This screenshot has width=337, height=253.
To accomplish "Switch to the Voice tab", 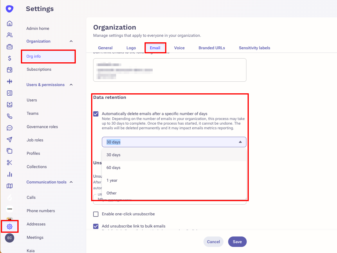I will 179,48.
